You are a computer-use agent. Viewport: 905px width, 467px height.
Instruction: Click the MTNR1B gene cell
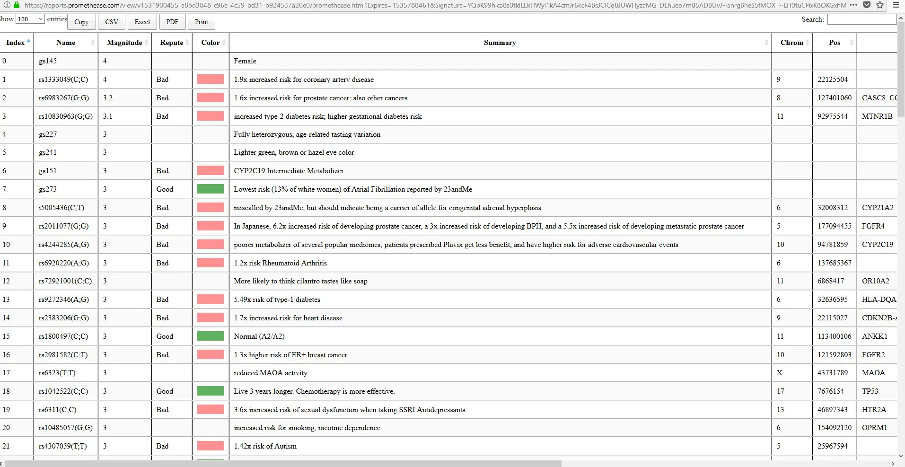(877, 116)
